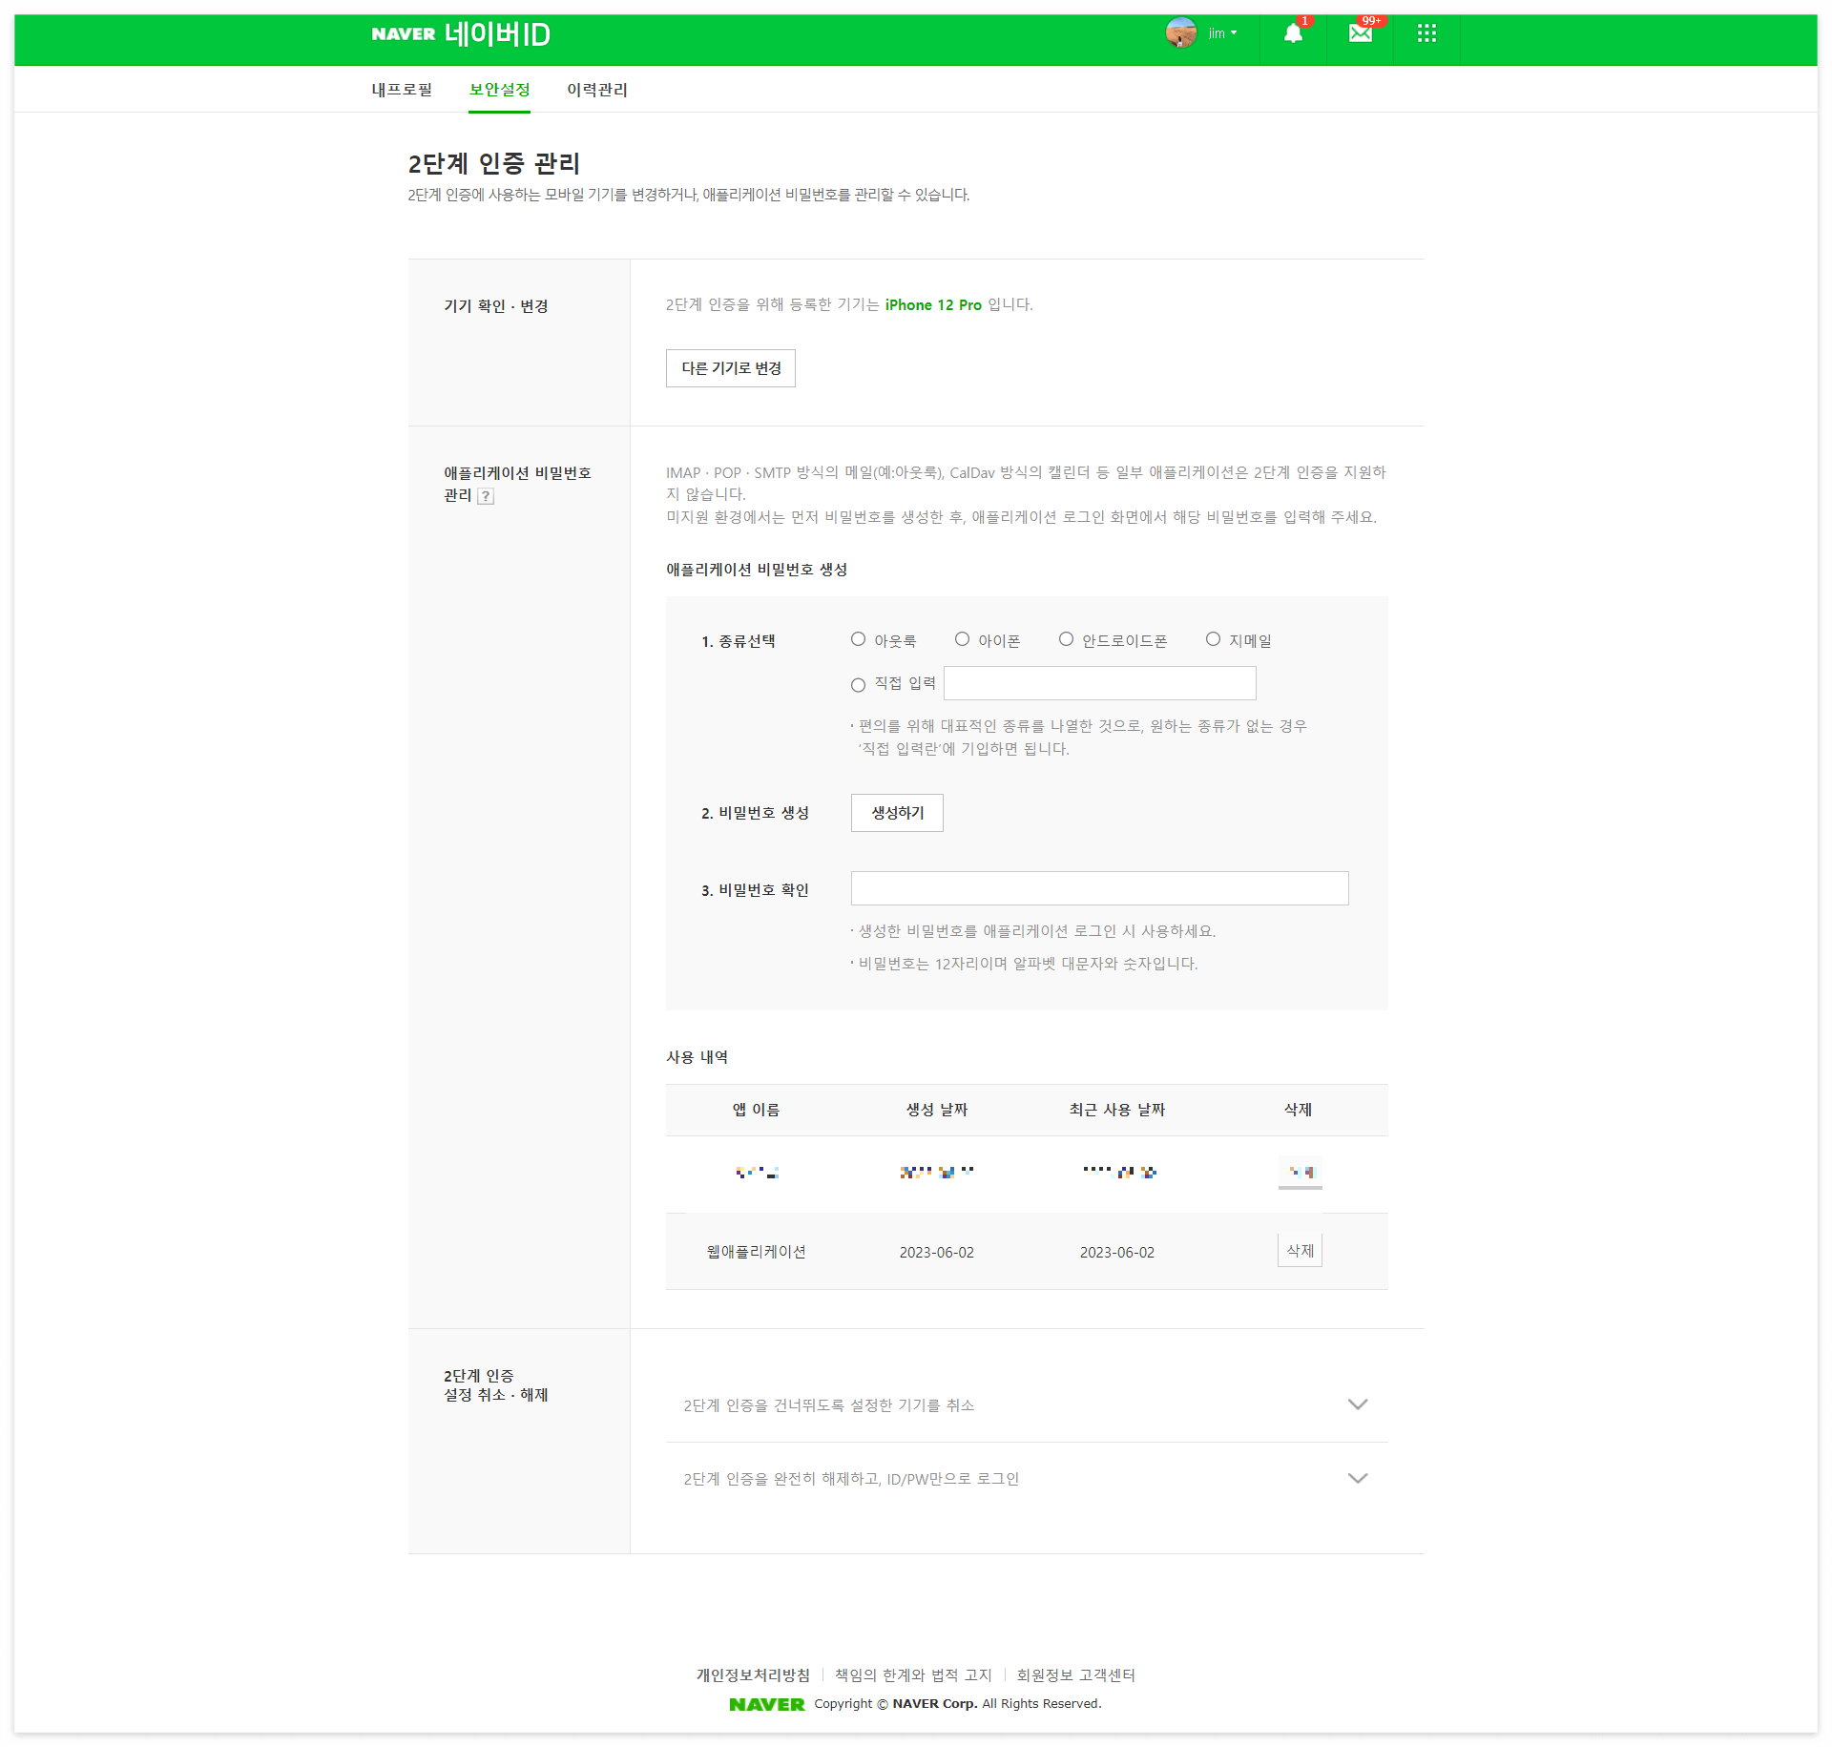Delete the 웹애플리케이션 password entry
Image resolution: width=1832 pixels, height=1747 pixels.
pyautogui.click(x=1300, y=1251)
